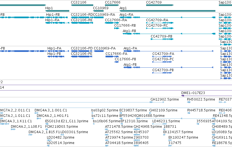The height and width of the screenshot is (147, 232).
Task: Select the CG32106-PD protein
Action: pyautogui.click(x=82, y=51)
